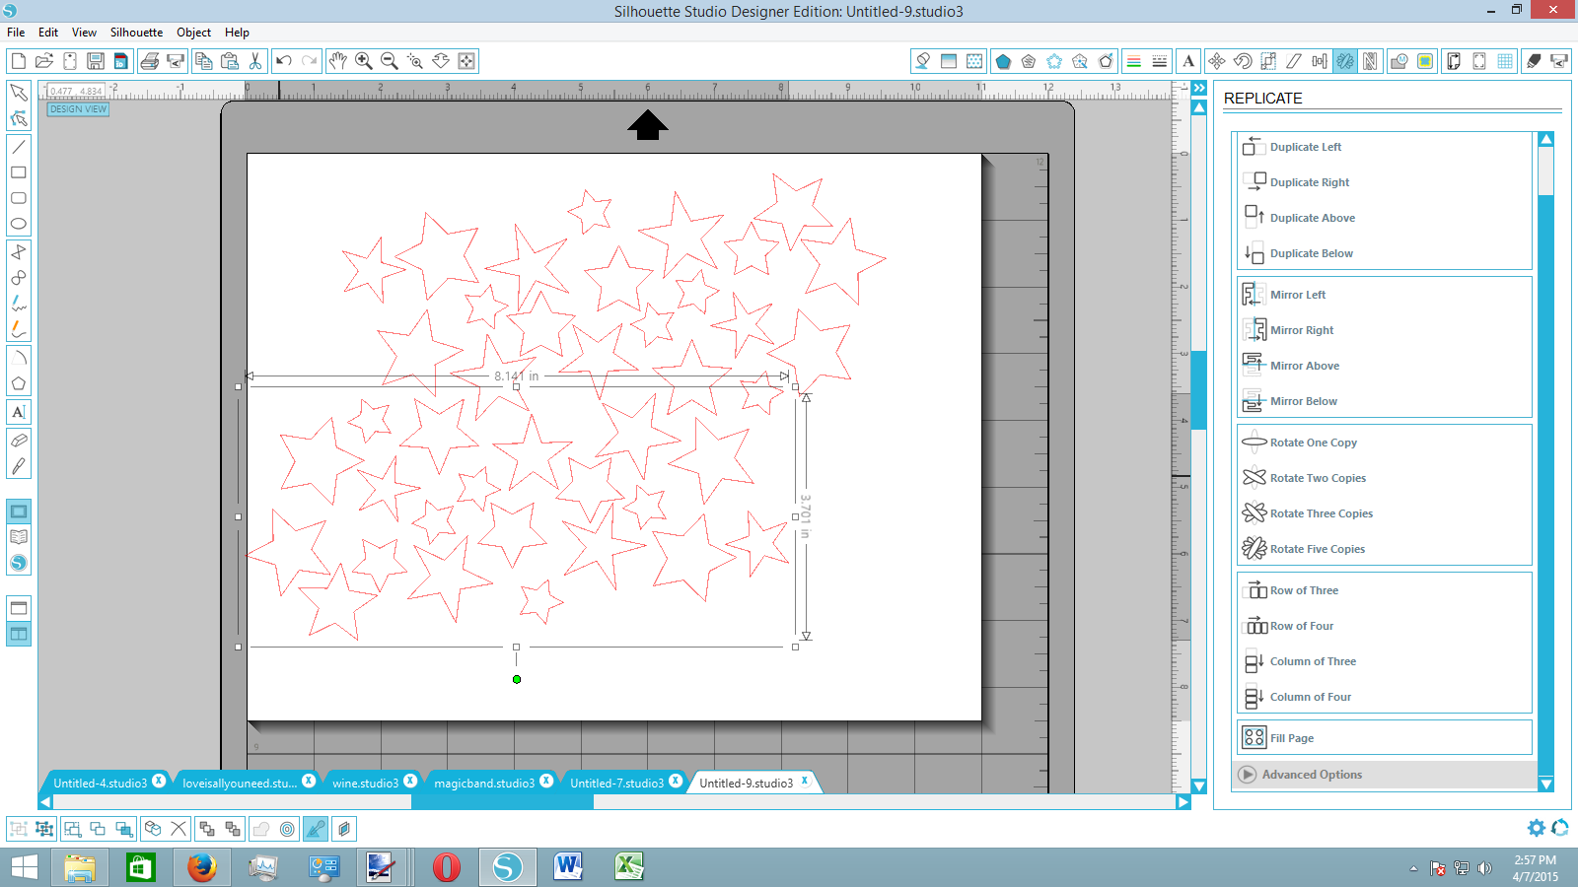This screenshot has height=887, width=1578.
Task: Click the Open file folder icon
Action: [x=44, y=61]
